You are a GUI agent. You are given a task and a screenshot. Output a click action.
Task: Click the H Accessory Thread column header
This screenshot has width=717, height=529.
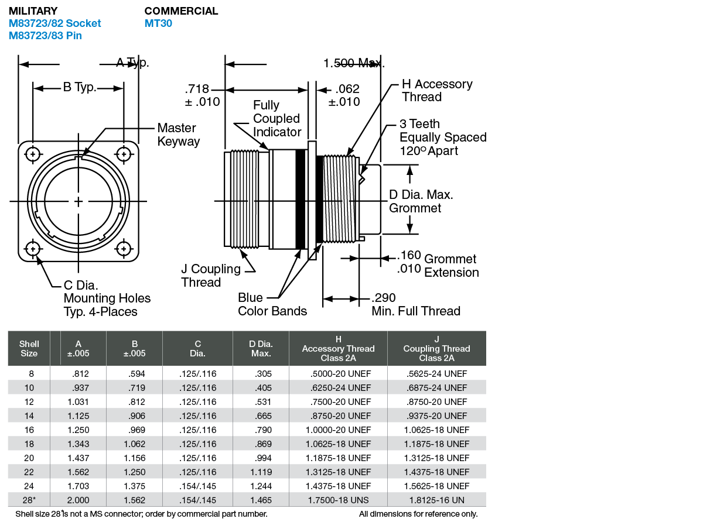point(338,349)
